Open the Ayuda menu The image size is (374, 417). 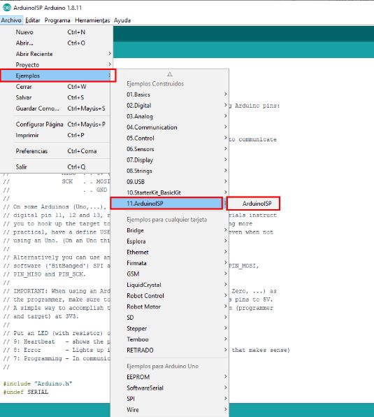(122, 20)
